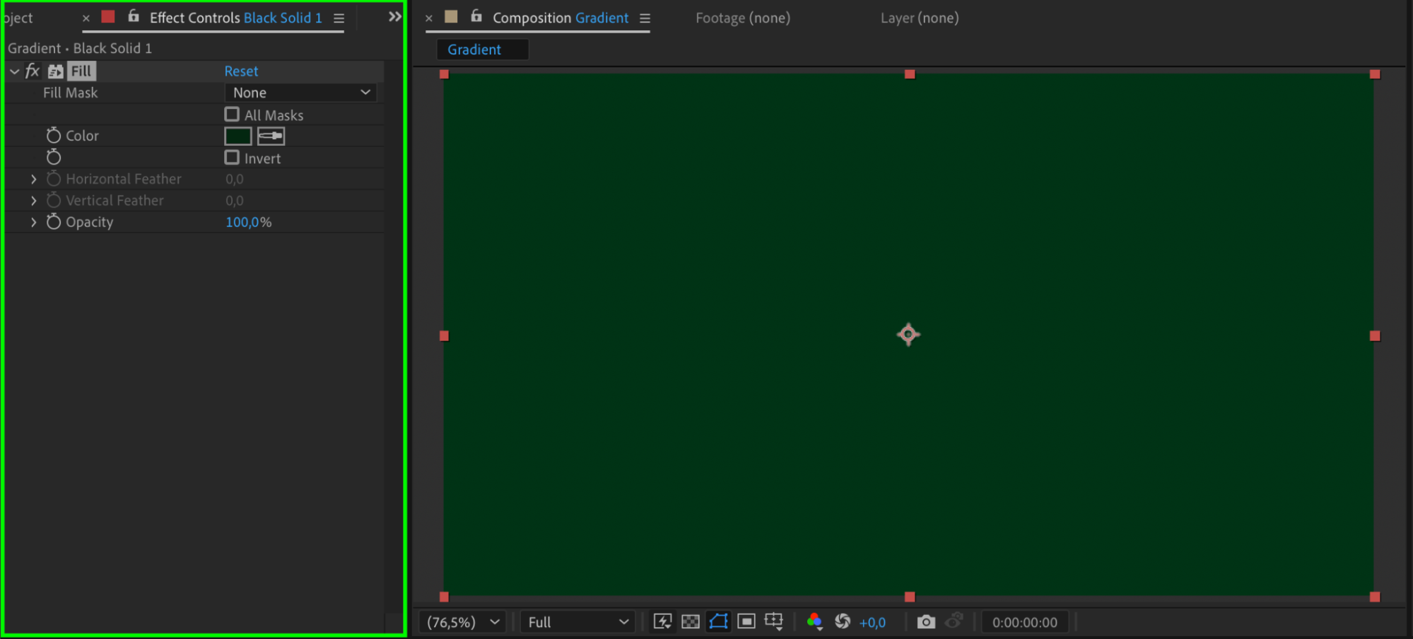Image resolution: width=1413 pixels, height=639 pixels.
Task: Take a snapshot with the camera icon
Action: (x=925, y=622)
